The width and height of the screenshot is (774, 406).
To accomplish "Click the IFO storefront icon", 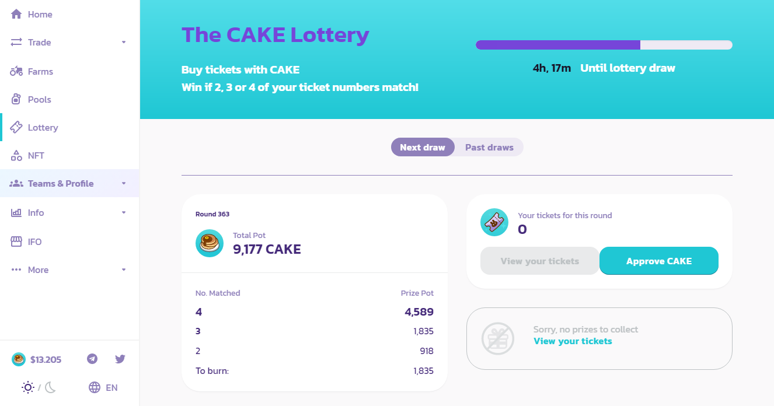I will pyautogui.click(x=16, y=242).
